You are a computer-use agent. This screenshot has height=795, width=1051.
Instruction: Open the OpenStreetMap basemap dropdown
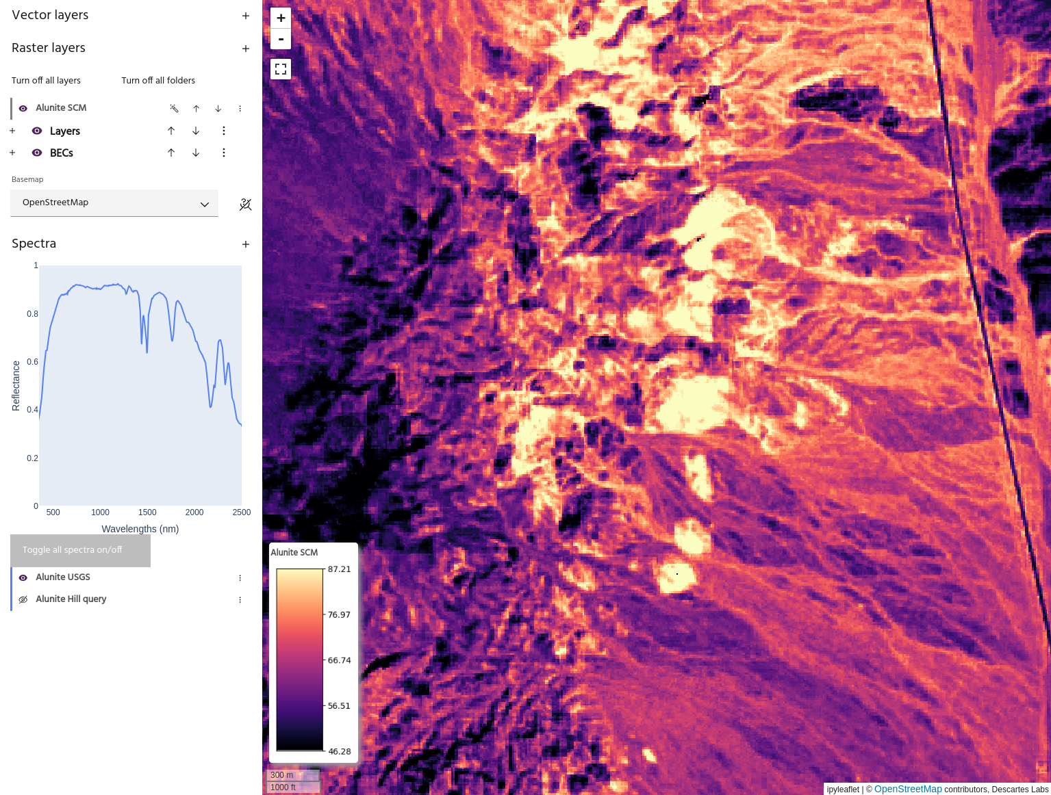(x=114, y=203)
